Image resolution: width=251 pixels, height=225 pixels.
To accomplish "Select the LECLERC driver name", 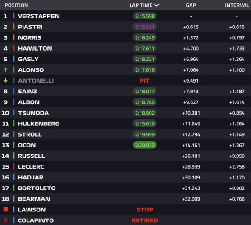I will (x=31, y=166).
